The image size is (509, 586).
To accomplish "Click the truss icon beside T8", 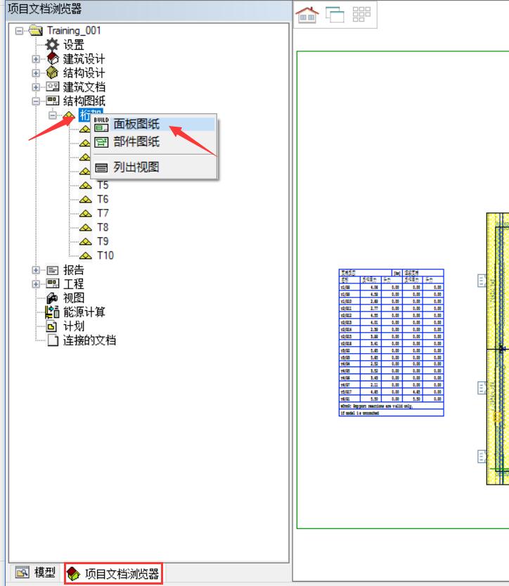I will [x=86, y=228].
